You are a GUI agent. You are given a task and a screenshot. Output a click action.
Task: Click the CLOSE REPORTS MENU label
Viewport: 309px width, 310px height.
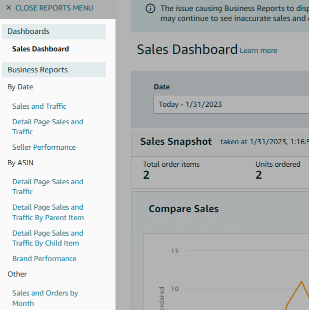click(x=54, y=8)
